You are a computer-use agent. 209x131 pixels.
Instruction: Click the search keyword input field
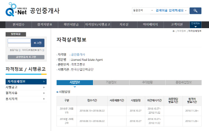point(169,10)
